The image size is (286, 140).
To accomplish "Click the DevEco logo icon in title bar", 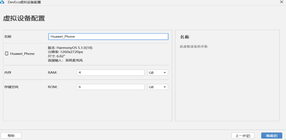I will click(x=3, y=2).
